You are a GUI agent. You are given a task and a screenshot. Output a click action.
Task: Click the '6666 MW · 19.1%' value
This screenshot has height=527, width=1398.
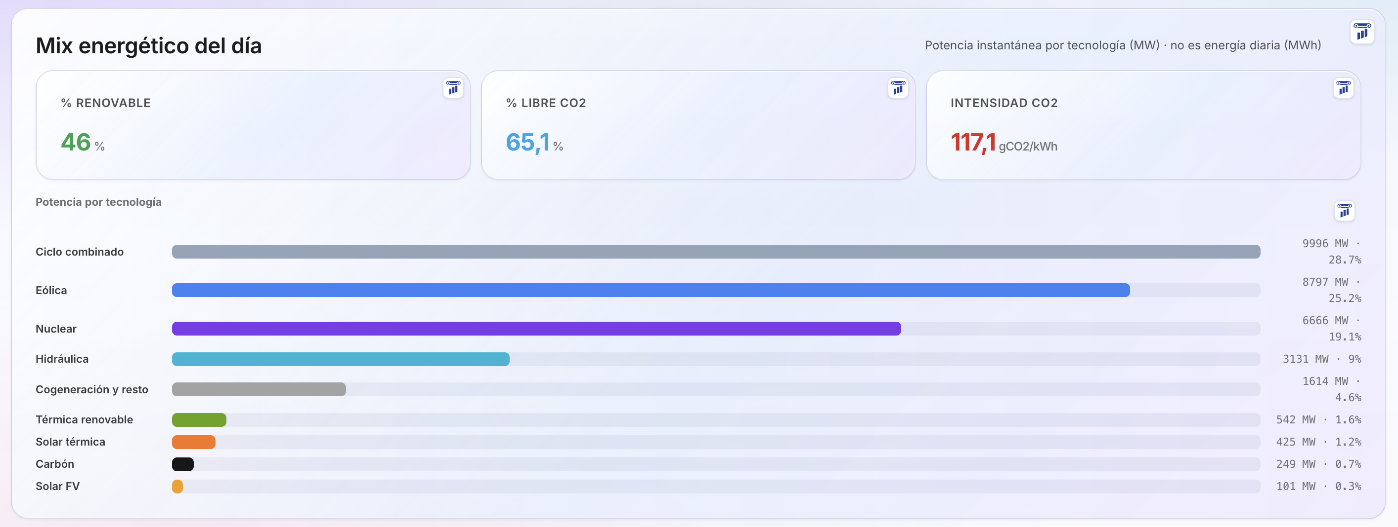pyautogui.click(x=1332, y=329)
